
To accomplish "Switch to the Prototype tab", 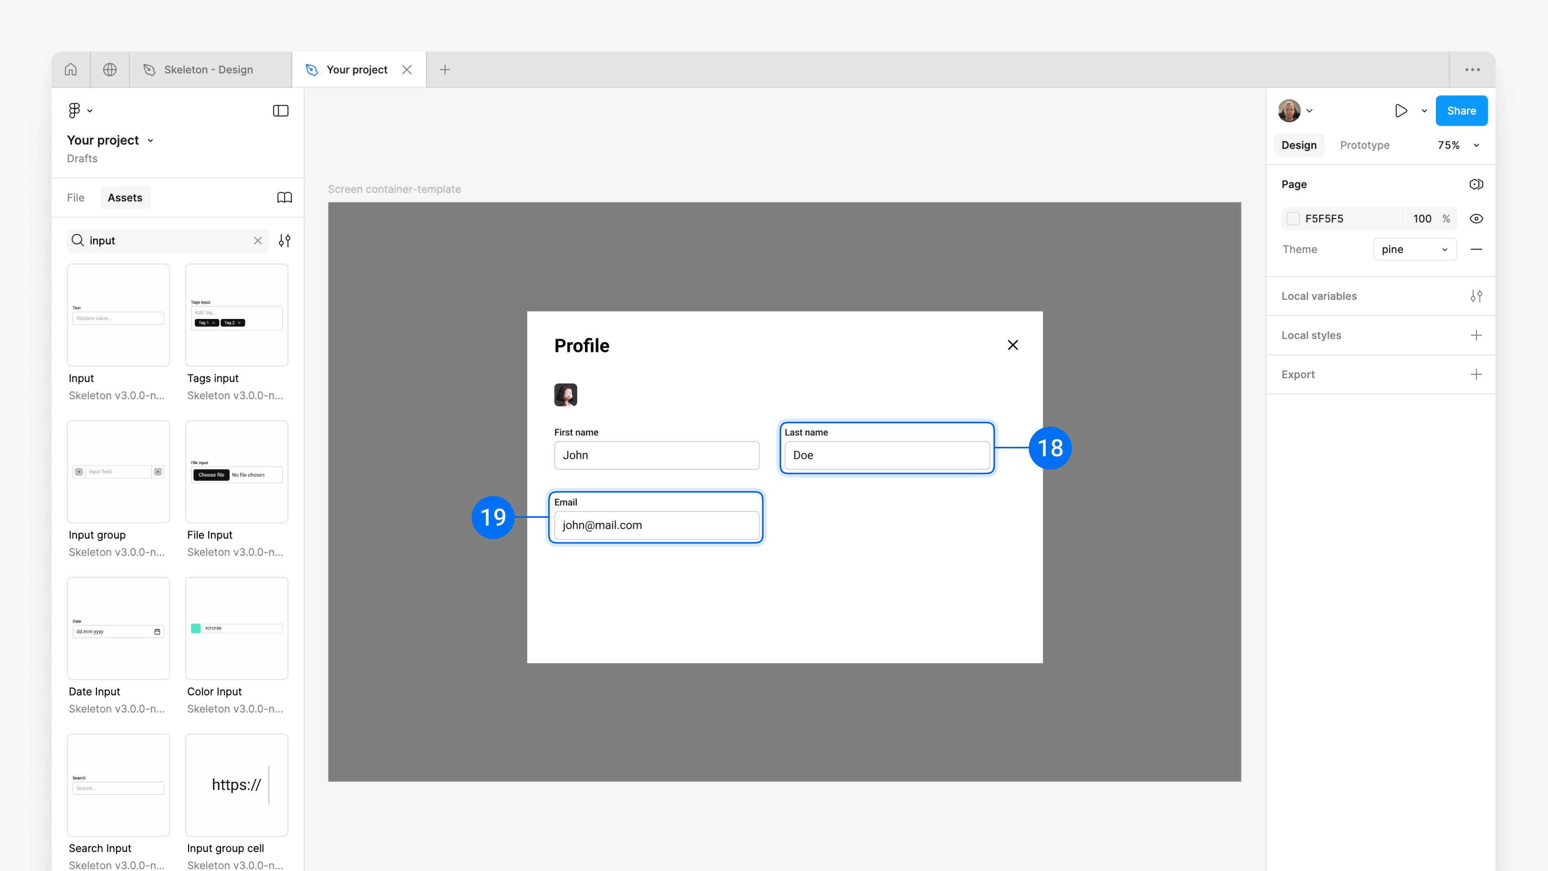I will (x=1364, y=146).
